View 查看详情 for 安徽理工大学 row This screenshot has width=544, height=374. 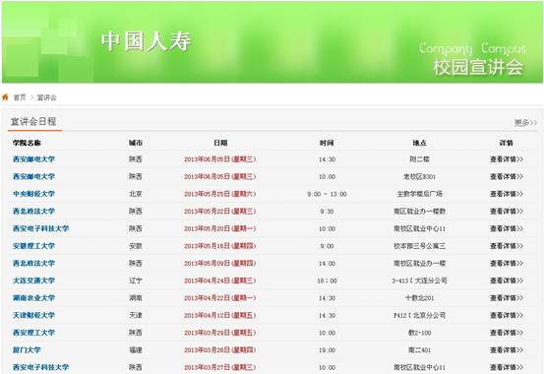point(507,246)
